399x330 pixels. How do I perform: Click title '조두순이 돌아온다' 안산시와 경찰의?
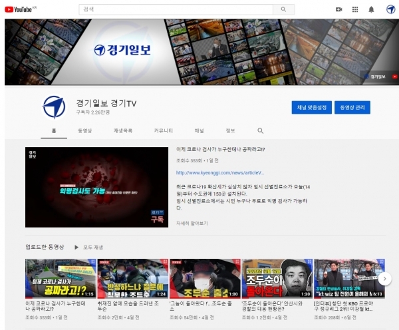272,306
